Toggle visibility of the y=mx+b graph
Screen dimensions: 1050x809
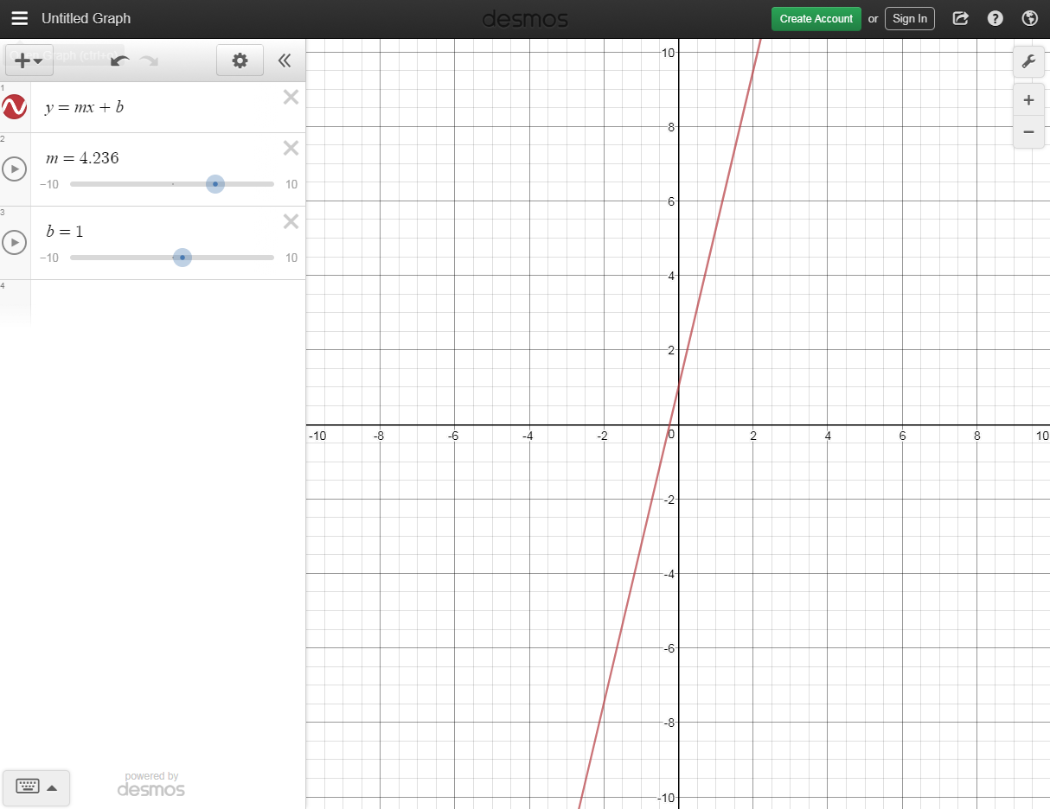click(15, 107)
